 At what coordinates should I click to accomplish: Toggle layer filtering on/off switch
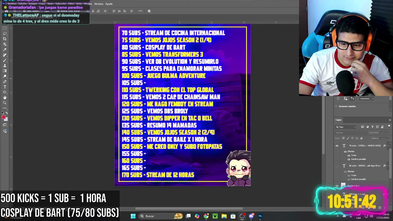tap(389, 126)
